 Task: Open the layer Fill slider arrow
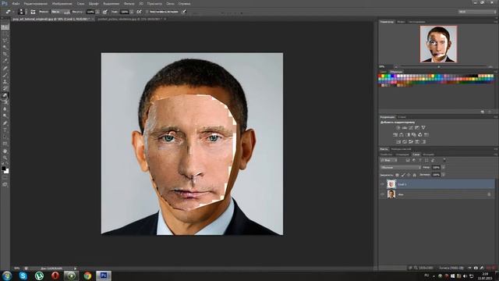tap(443, 175)
